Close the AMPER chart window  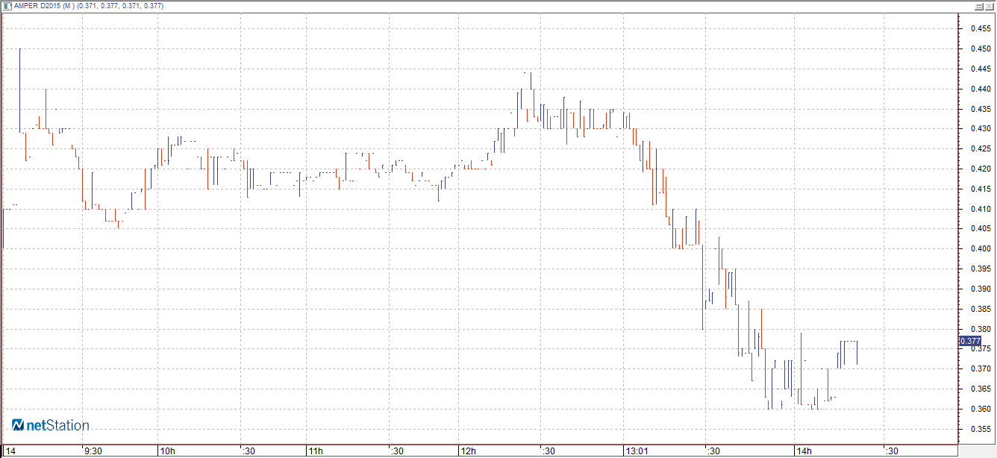989,5
